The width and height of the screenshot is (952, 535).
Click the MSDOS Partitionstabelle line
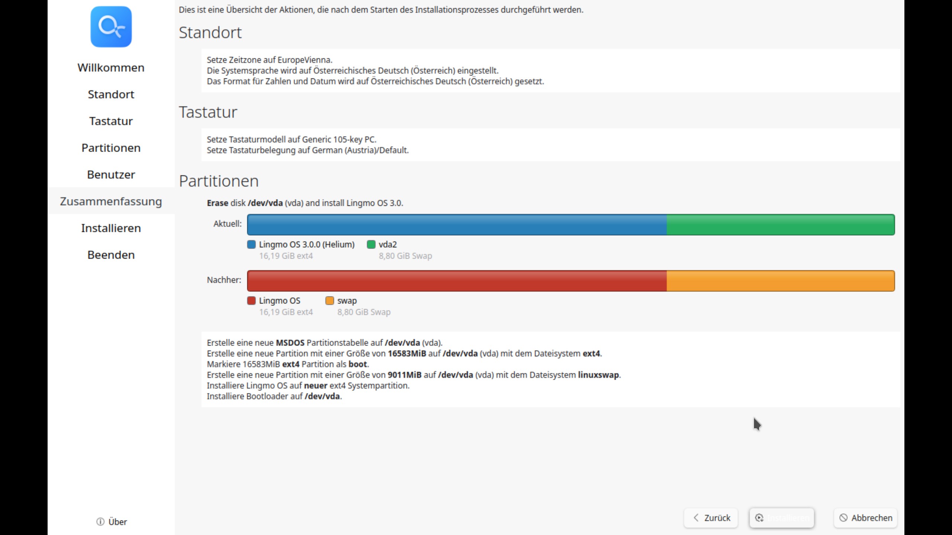click(325, 343)
